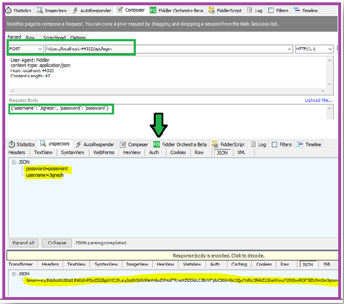The height and width of the screenshot is (304, 344).
Task: Open the response WebView tab
Action: 192,264
